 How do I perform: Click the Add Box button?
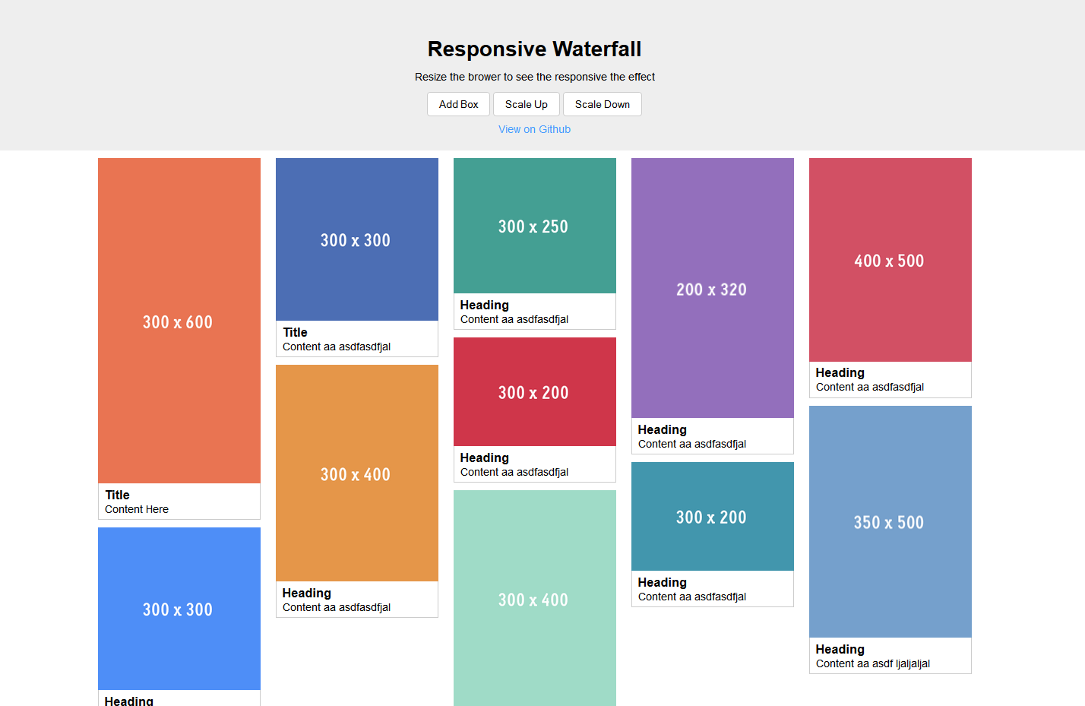[x=458, y=104]
